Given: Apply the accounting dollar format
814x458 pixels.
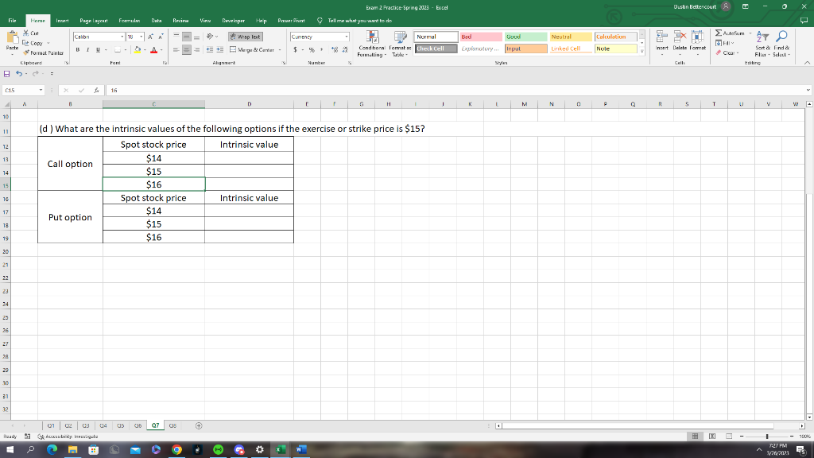Looking at the screenshot, I should (x=296, y=50).
